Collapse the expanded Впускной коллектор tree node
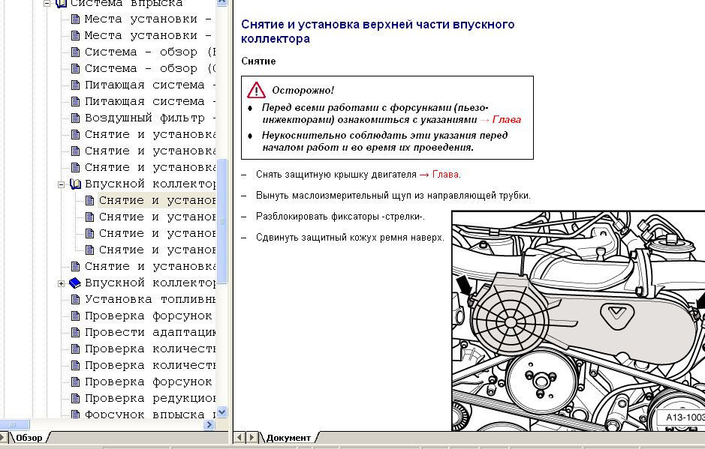705x449 pixels. (61, 184)
